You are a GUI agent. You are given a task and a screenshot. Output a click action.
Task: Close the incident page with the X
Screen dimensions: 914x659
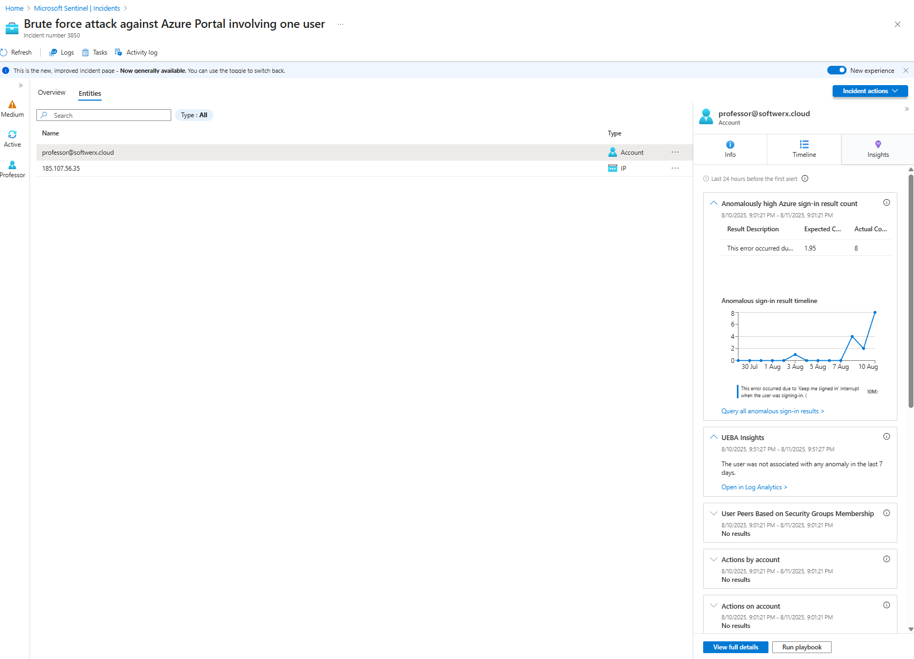[897, 24]
